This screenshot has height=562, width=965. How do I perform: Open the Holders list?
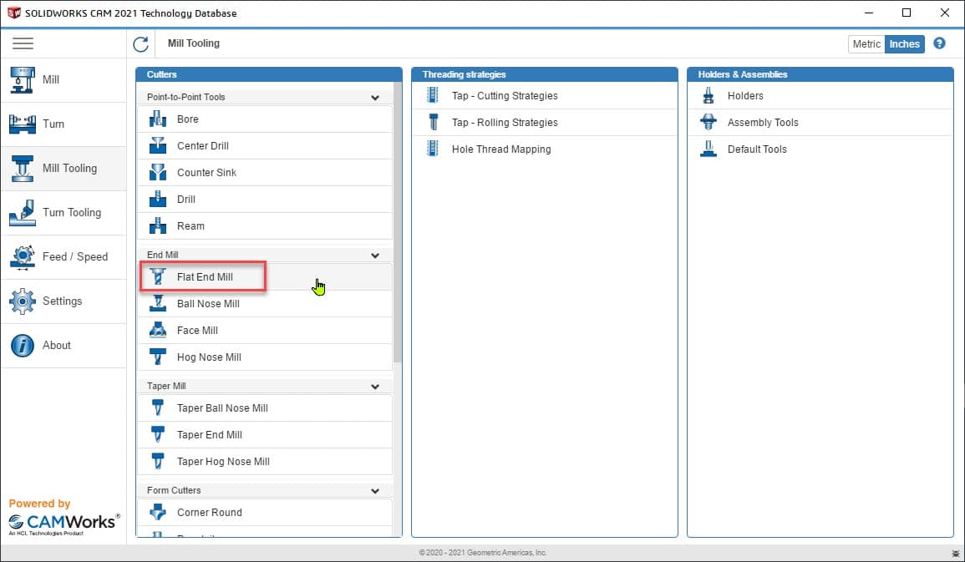[x=820, y=96]
